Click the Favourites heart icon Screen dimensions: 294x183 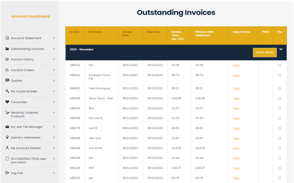[x=7, y=102]
